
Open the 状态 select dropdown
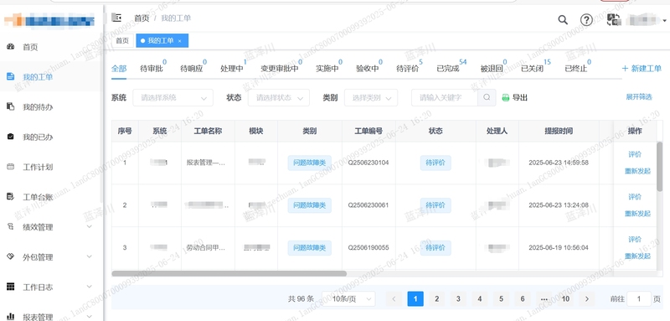tap(279, 97)
